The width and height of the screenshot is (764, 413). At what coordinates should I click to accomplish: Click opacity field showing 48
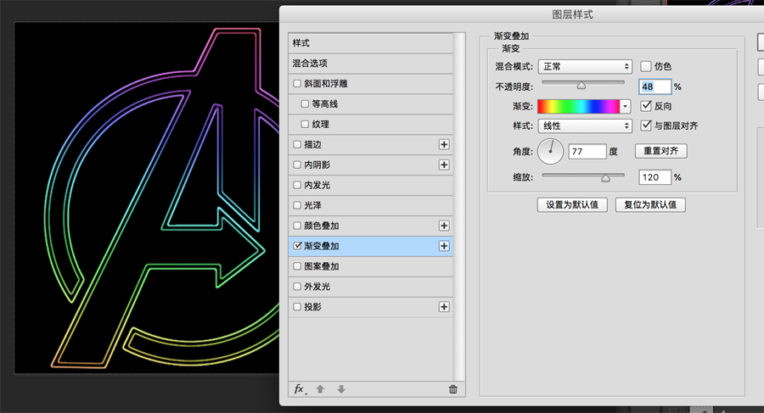point(654,87)
